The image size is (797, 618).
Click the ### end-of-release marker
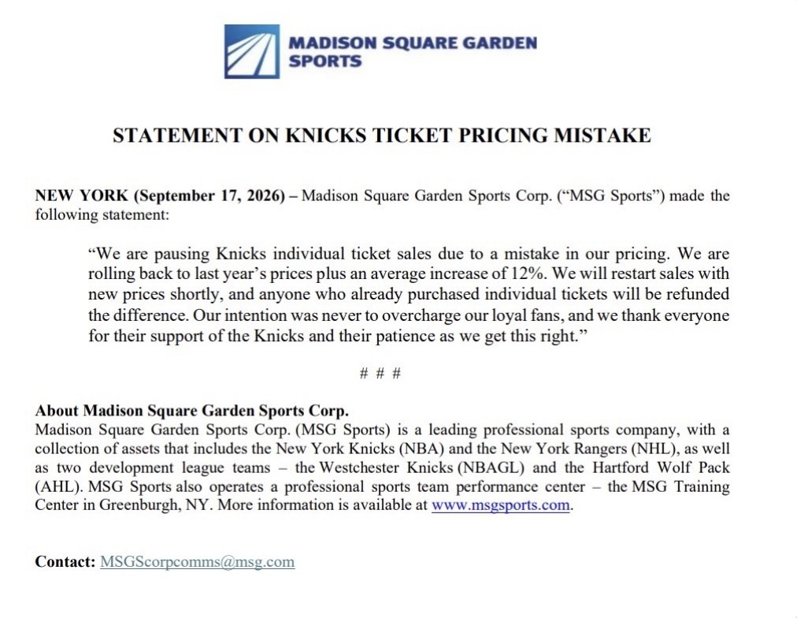380,374
